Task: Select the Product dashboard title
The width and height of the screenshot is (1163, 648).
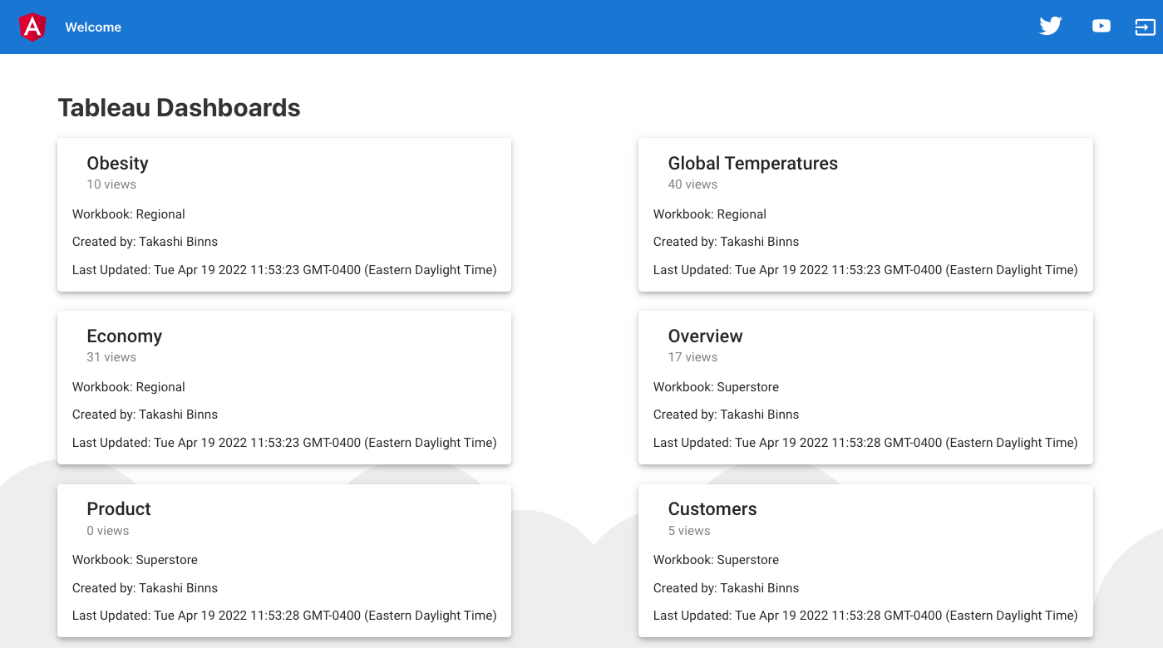Action: click(x=119, y=509)
